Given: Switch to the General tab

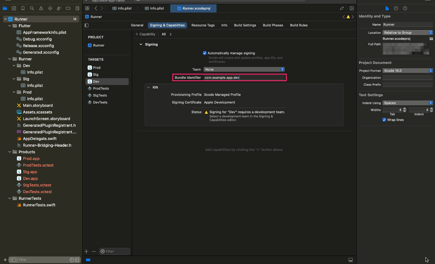Looking at the screenshot, I should click(x=137, y=25).
